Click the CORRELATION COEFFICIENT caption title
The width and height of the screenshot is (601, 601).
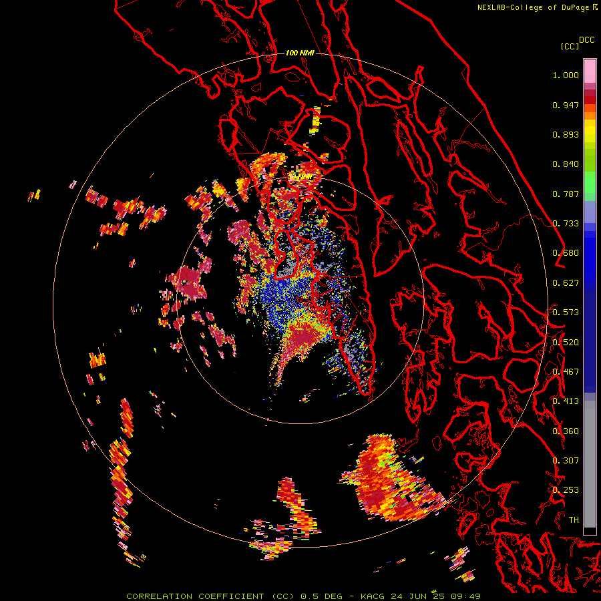(195, 596)
